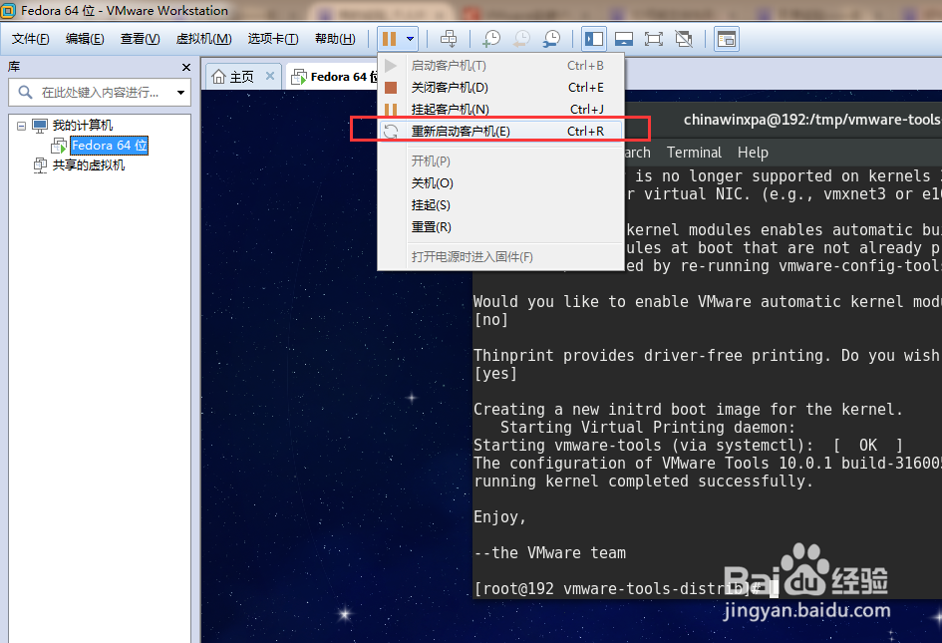Select 挂起客户机(N) in the power menu

coord(500,110)
